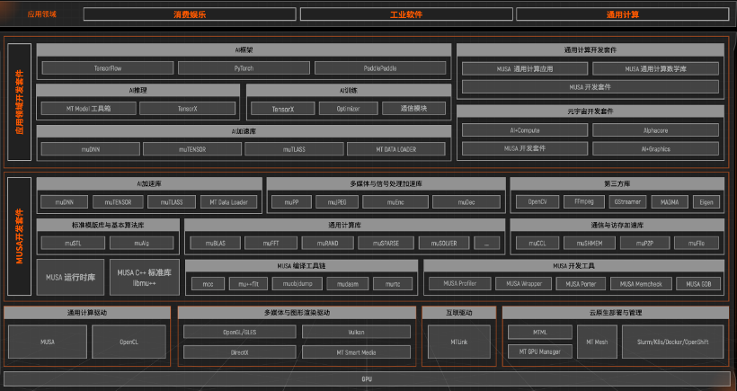737x391 pixels.
Task: Click the muFFT box
Action: 271,243
